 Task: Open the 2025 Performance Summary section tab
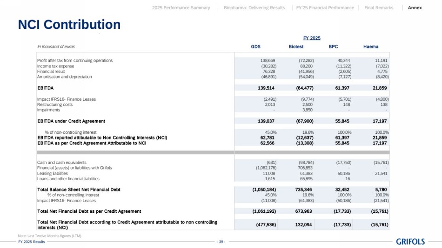point(181,8)
